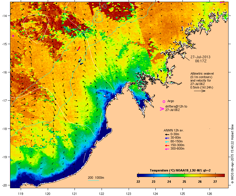Click the '300-600m' depth range label

(177, 149)
